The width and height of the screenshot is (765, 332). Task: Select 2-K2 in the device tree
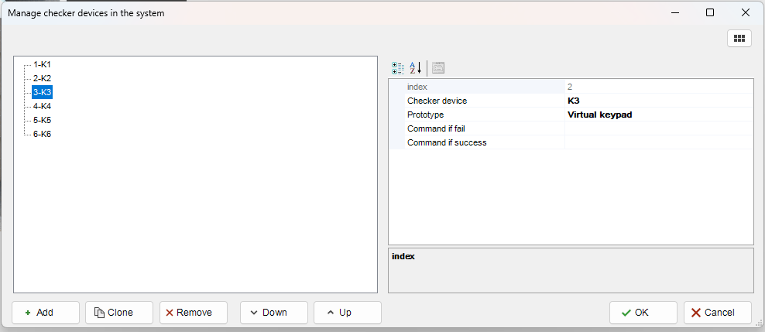(x=42, y=78)
